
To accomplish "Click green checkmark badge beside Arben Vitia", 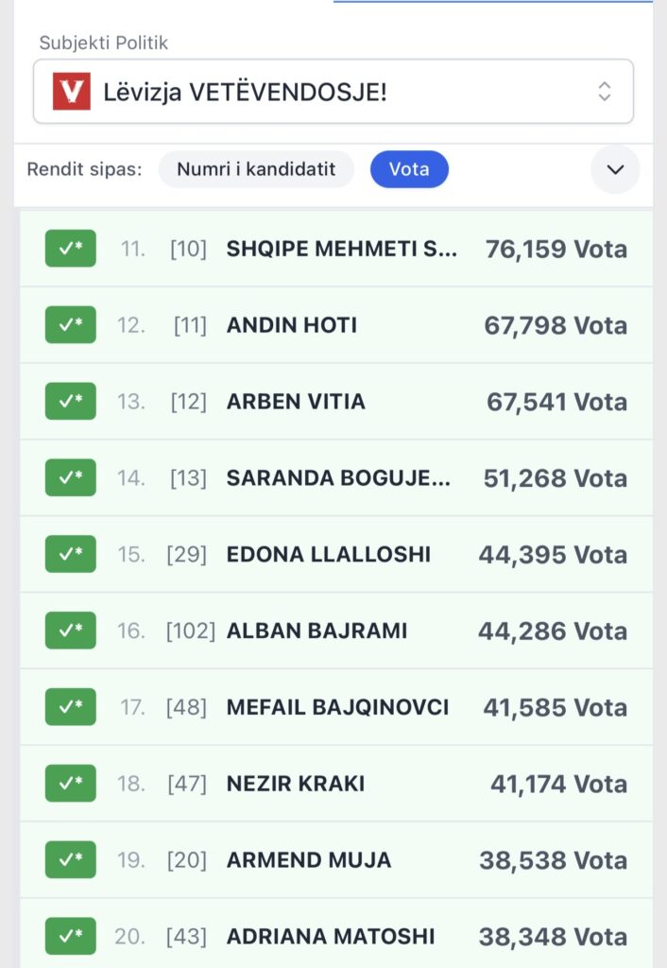I will coord(71,402).
